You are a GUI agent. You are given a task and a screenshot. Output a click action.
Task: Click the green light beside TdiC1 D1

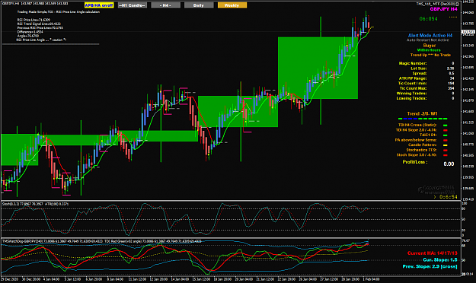coord(446,135)
